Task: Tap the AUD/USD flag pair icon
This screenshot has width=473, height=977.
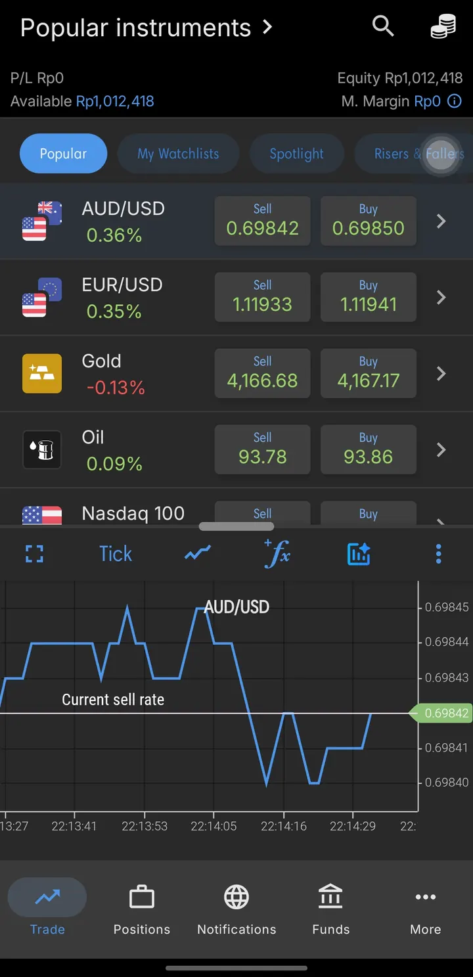Action: (42, 221)
